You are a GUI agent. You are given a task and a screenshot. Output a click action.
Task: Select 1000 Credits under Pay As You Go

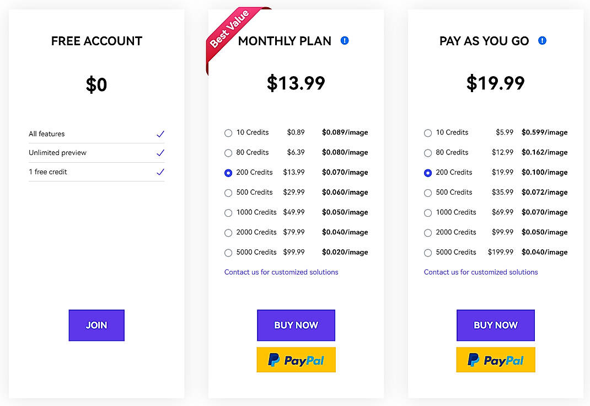pyautogui.click(x=427, y=212)
